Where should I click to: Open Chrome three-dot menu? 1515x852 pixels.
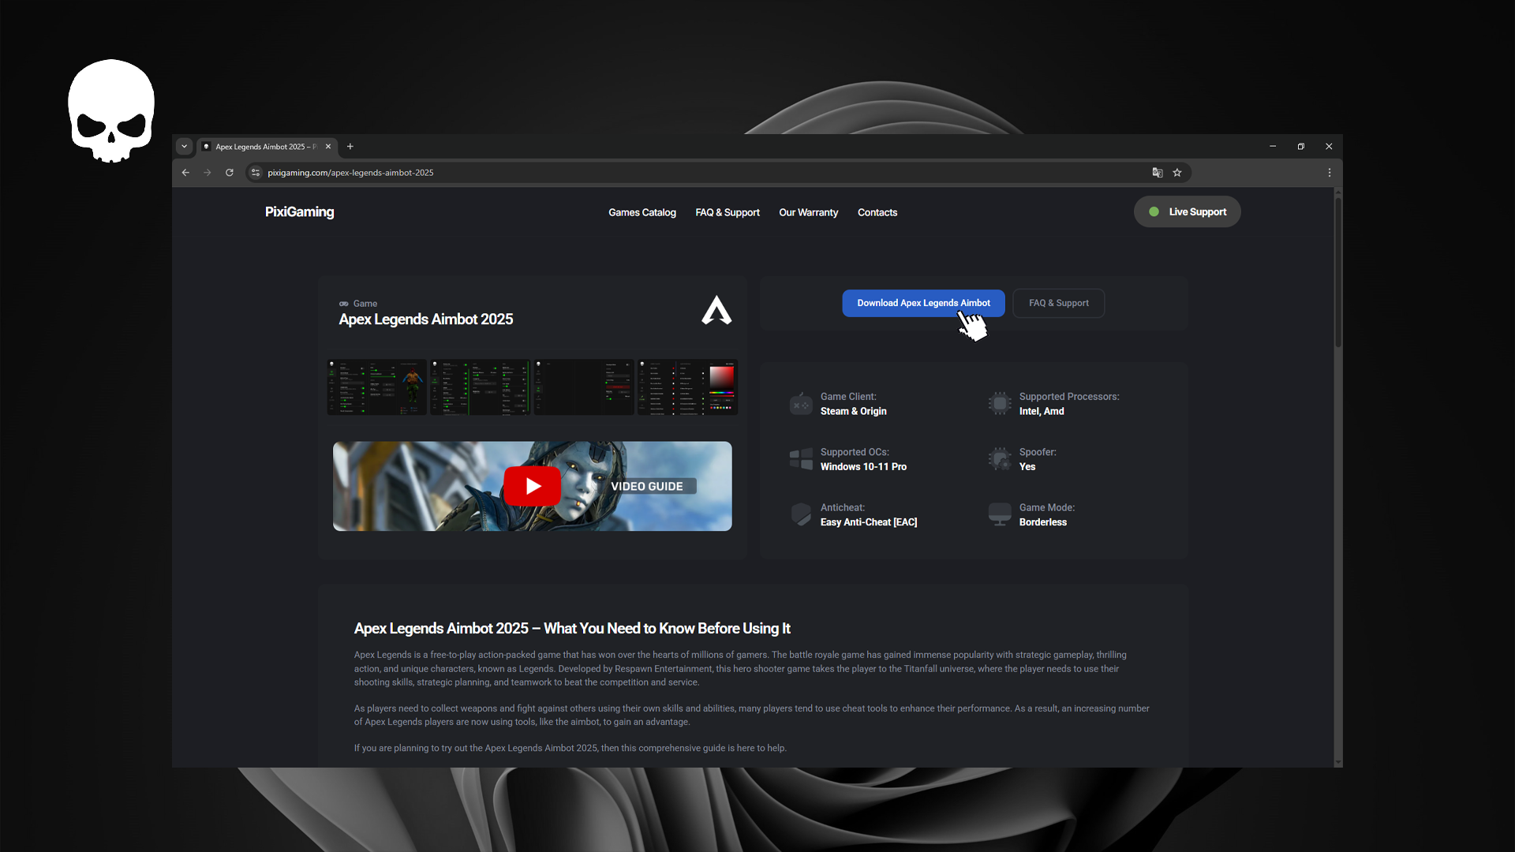1330,173
